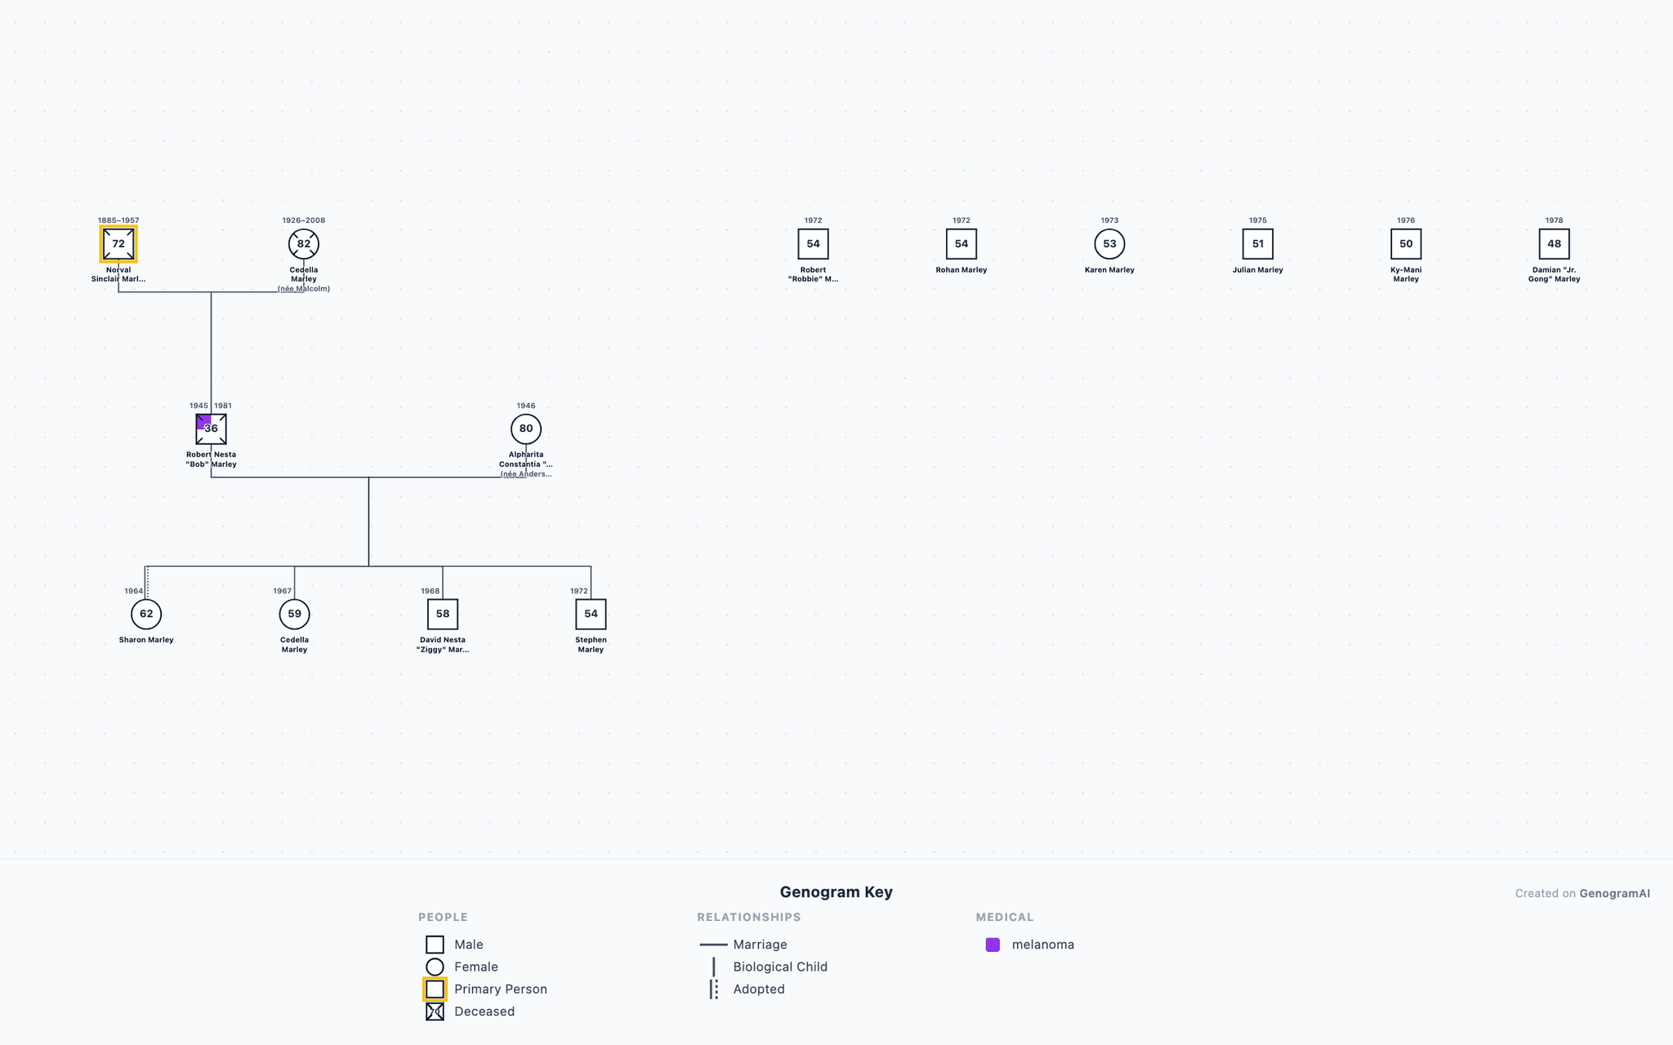Click the Marriage legend label
This screenshot has height=1045, width=1673.
click(x=760, y=945)
